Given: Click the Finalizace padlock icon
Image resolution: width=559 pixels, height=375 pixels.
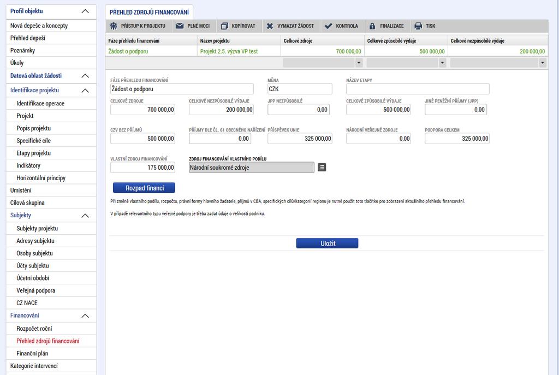Looking at the screenshot, I should [372, 26].
